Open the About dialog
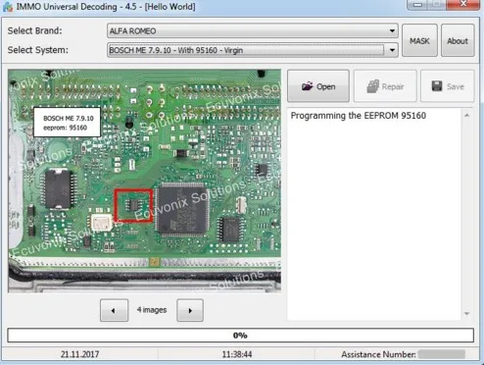Image resolution: width=484 pixels, height=365 pixels. point(458,40)
